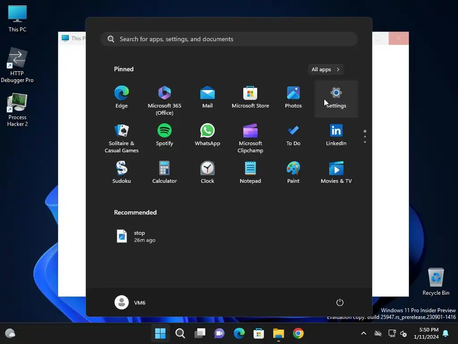Viewport: 458px width, 344px height.
Task: Open File Explorer from the taskbar
Action: tap(278, 333)
